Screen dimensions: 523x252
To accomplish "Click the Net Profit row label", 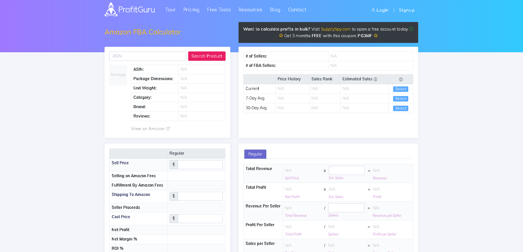I will 121,230.
